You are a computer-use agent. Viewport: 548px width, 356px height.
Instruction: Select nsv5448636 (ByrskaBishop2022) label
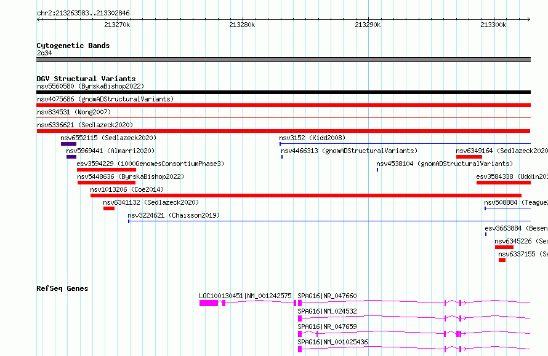click(131, 176)
